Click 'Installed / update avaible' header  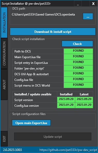(x=33, y=94)
